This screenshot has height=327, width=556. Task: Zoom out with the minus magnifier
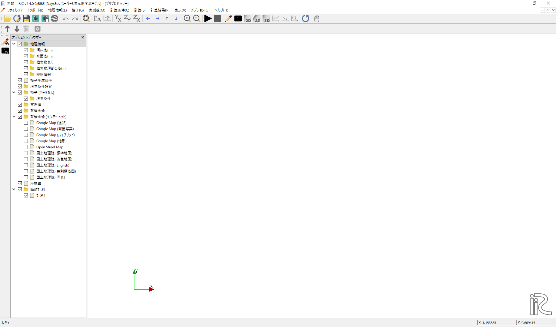197,19
